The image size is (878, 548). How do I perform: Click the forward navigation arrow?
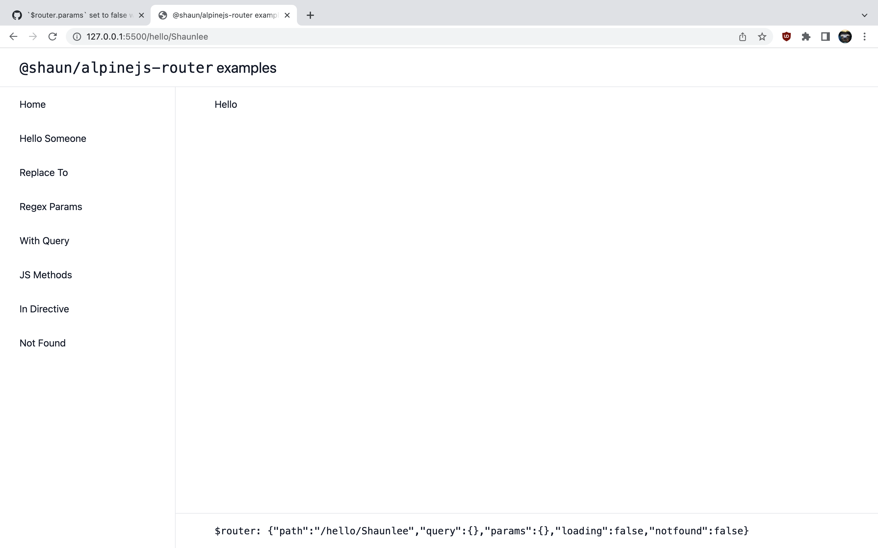tap(33, 36)
